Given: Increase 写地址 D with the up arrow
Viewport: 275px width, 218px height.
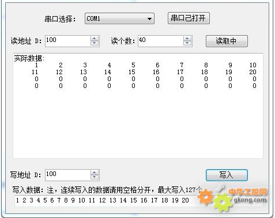Looking at the screenshot, I should tap(95, 173).
